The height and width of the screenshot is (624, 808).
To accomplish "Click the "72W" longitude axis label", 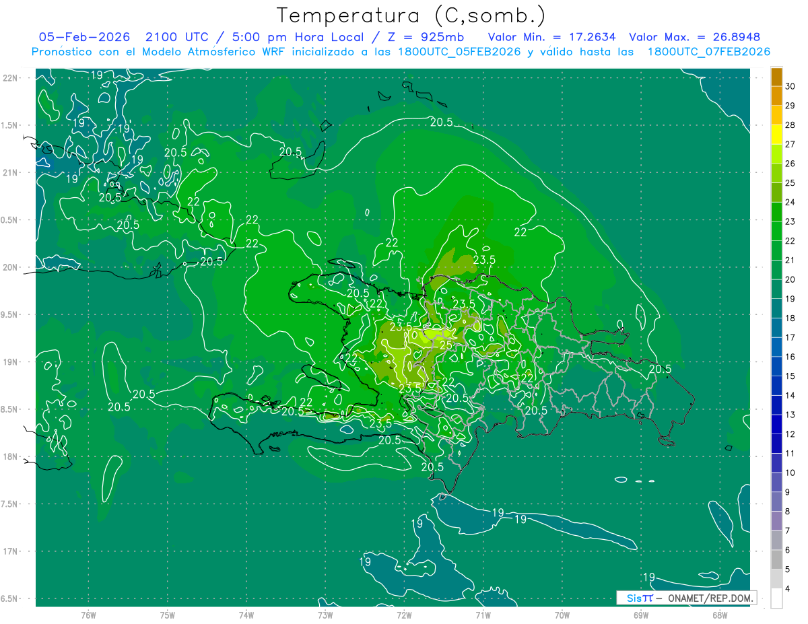I will pos(404,615).
